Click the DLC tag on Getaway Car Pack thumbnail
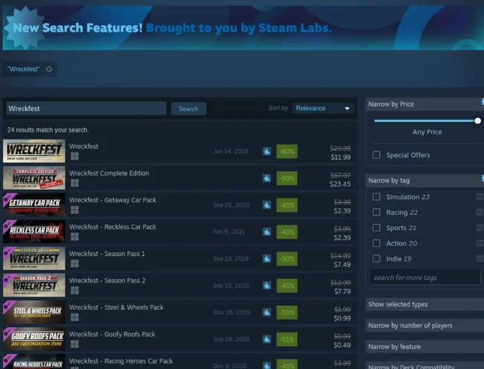The image size is (484, 369). (x=7, y=199)
